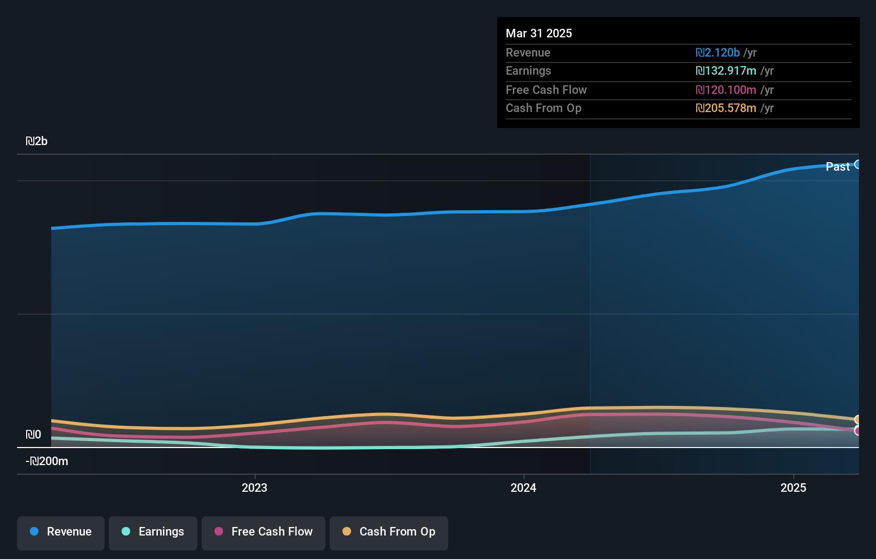Toggle the Cash From Op legend button
The width and height of the screenshot is (876, 559).
(x=389, y=533)
